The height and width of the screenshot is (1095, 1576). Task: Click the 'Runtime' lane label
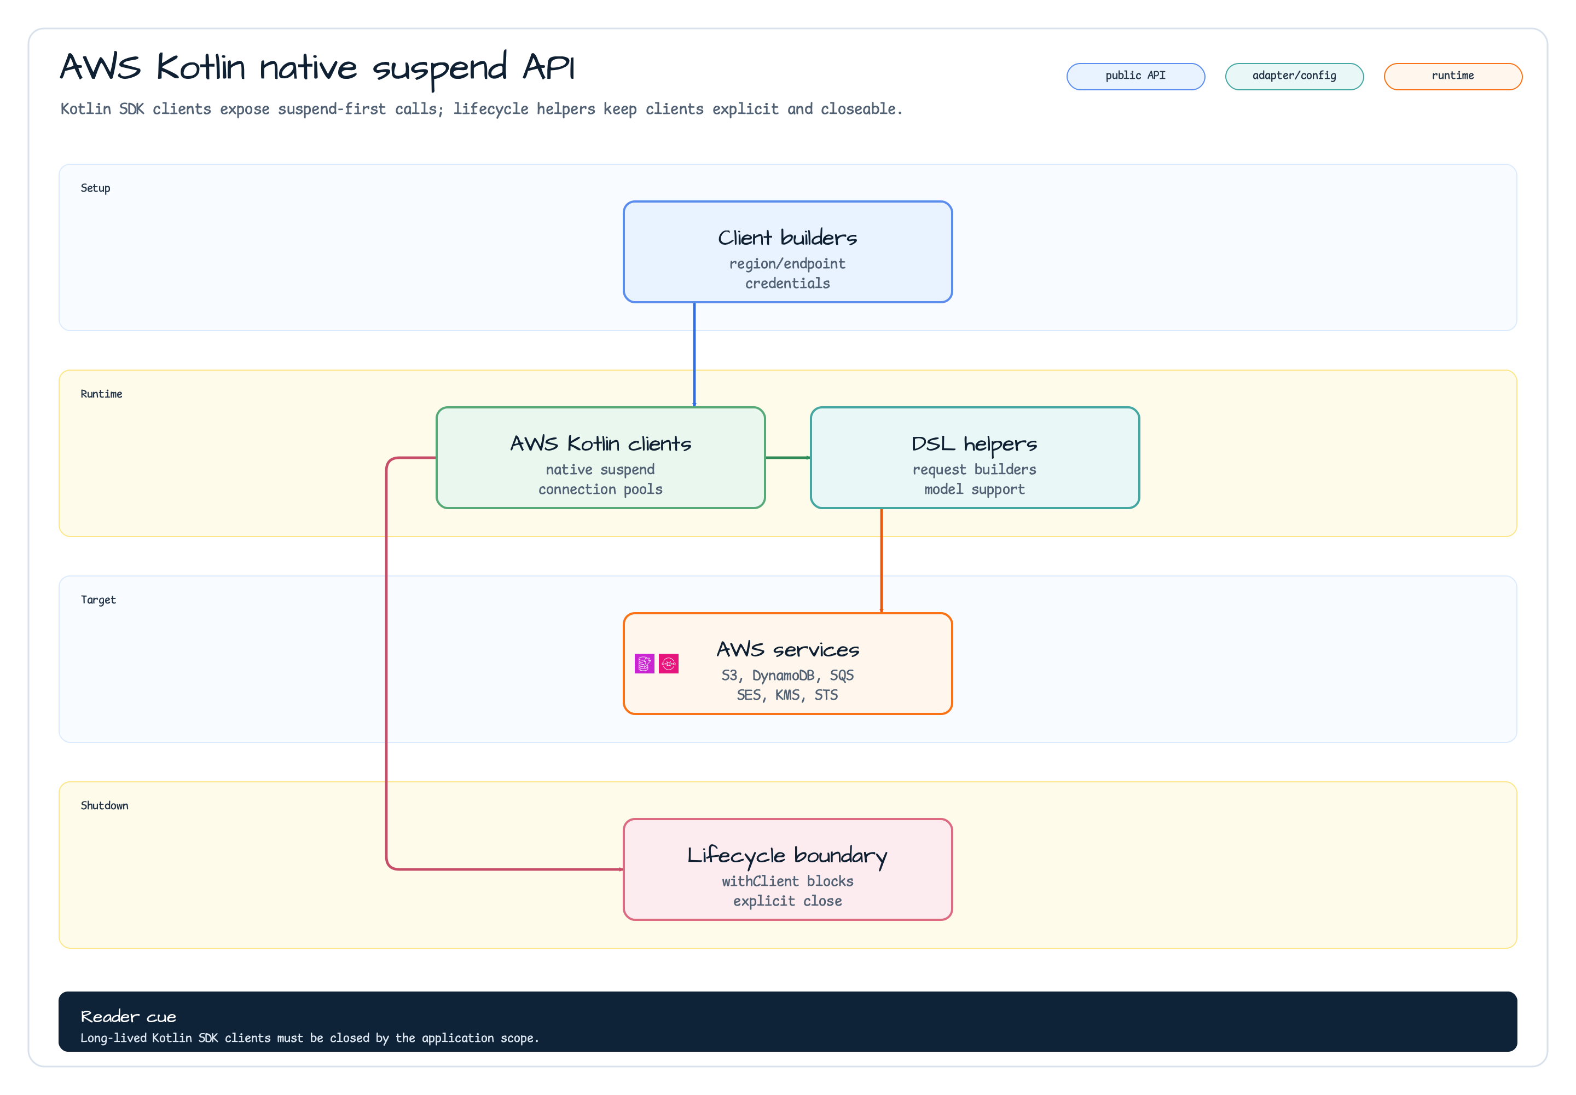(101, 394)
